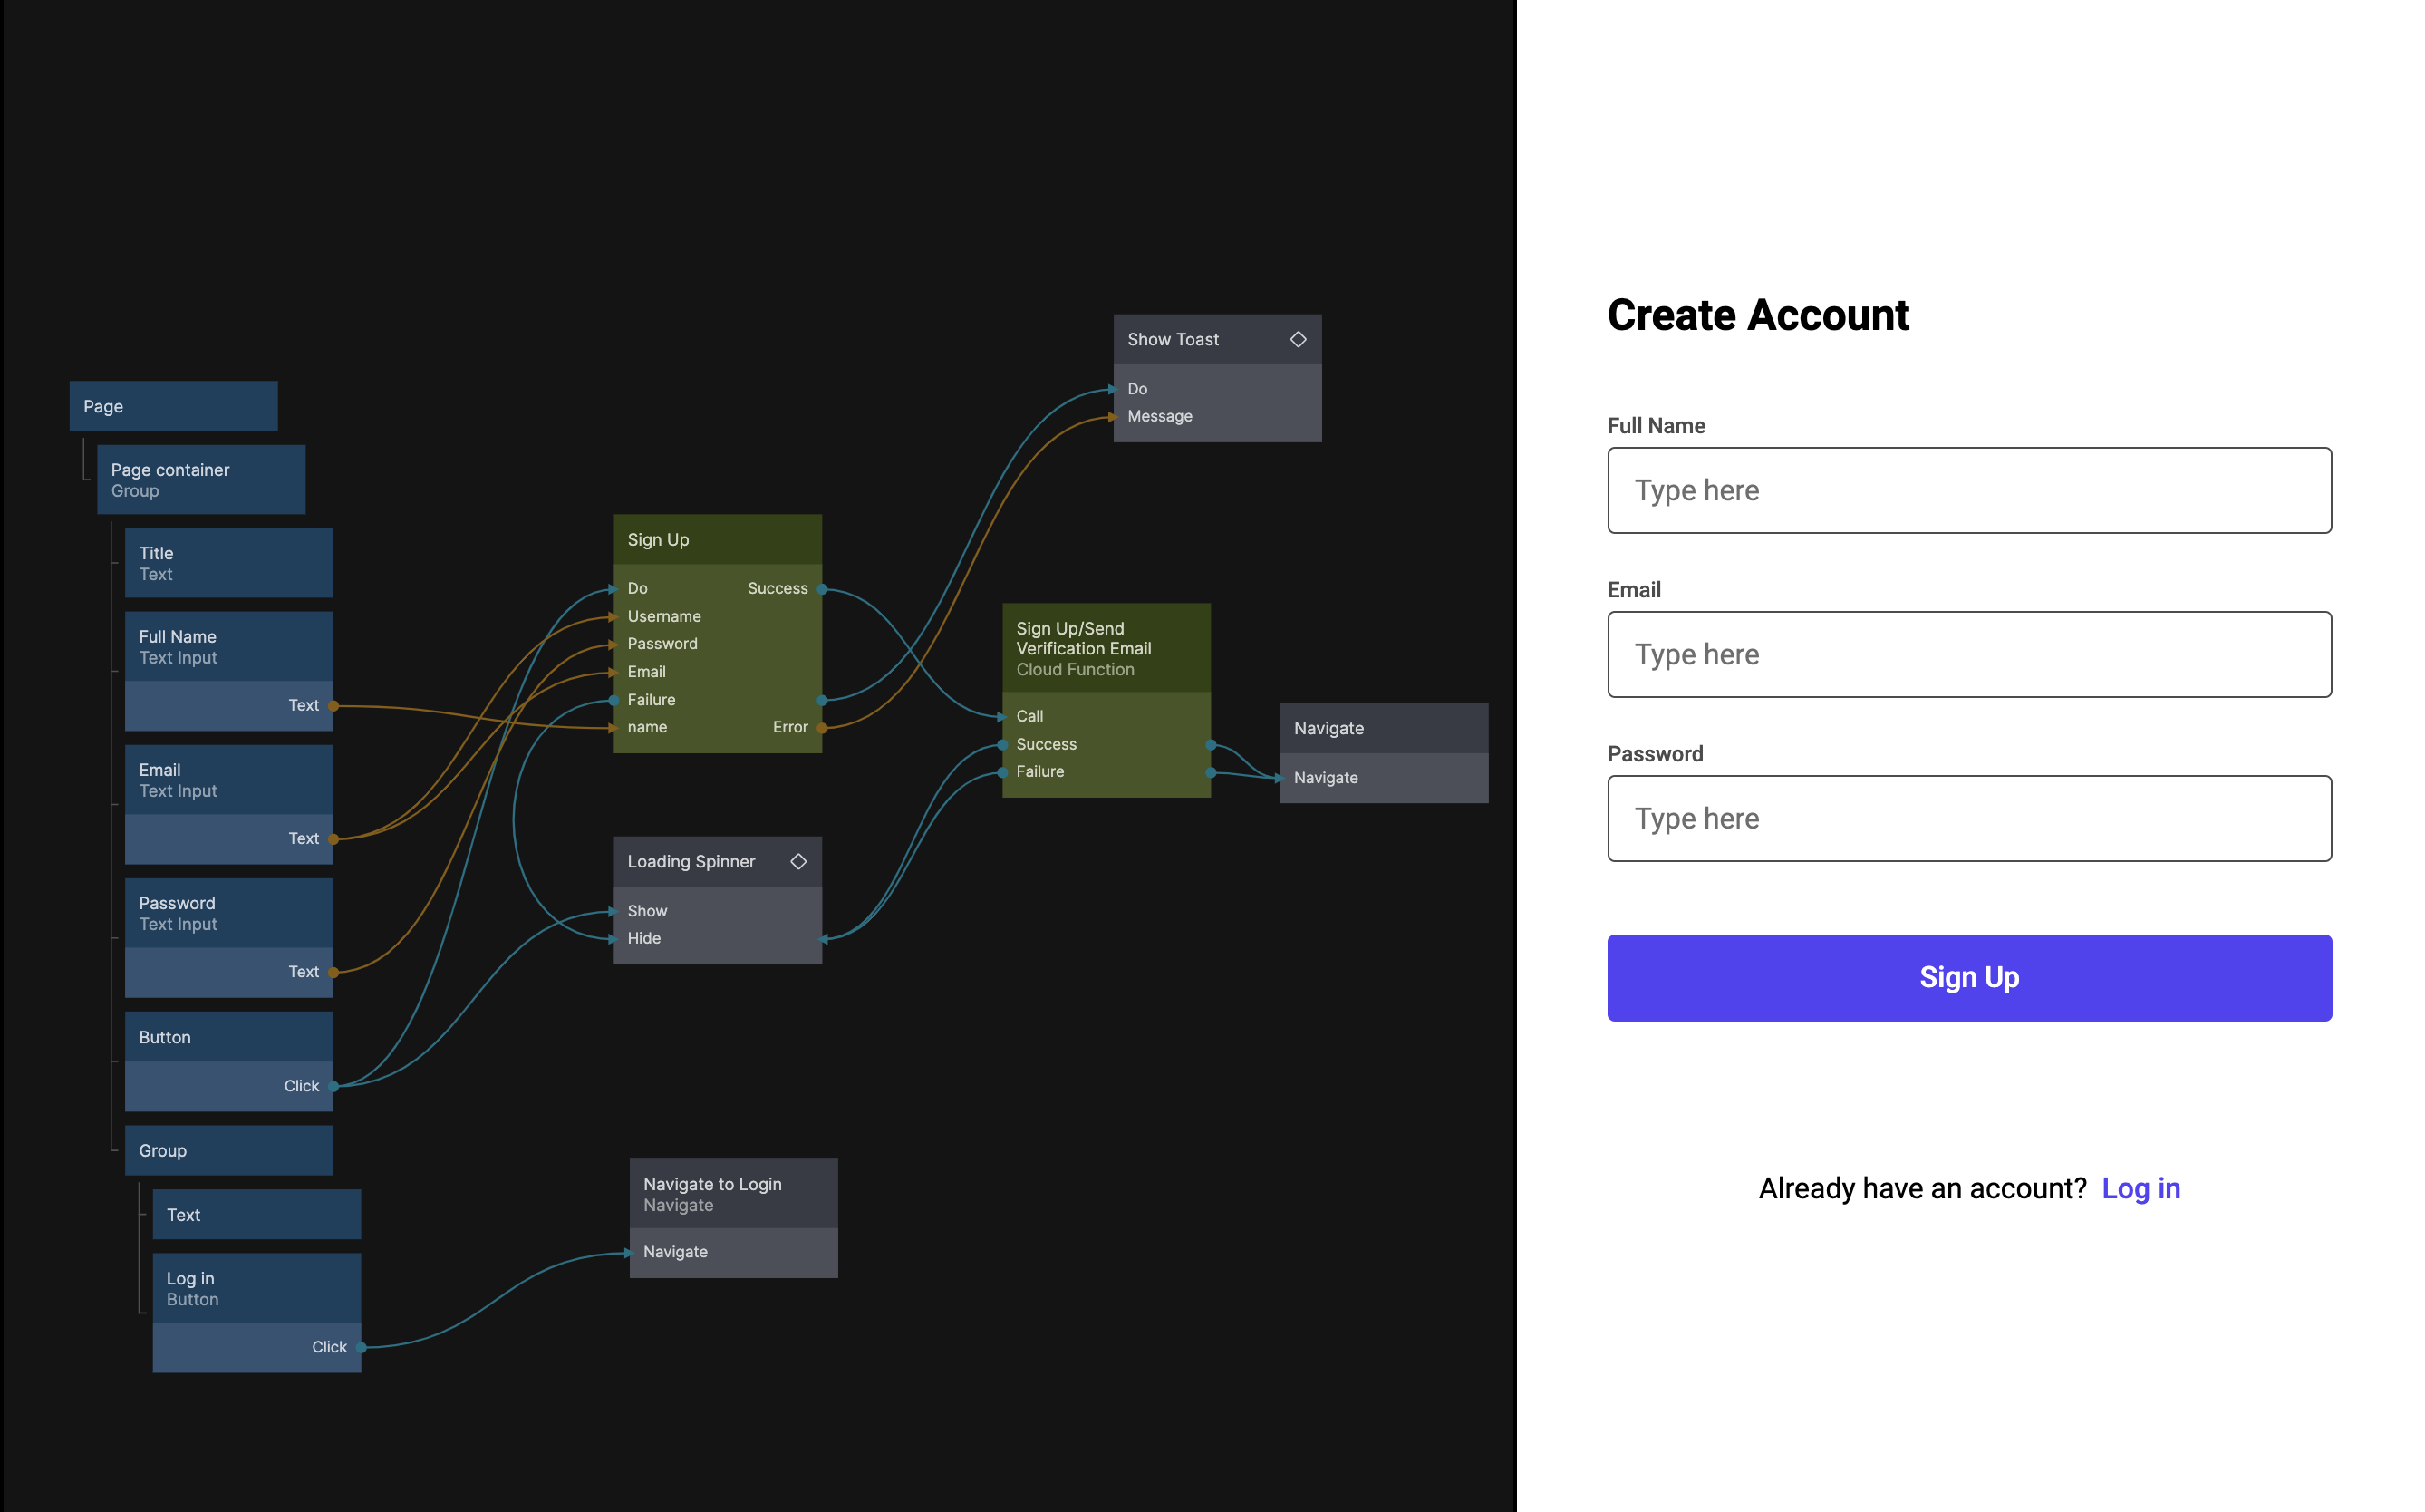Click the Button node Click output port
This screenshot has width=2425, height=1512.
pyautogui.click(x=333, y=1086)
